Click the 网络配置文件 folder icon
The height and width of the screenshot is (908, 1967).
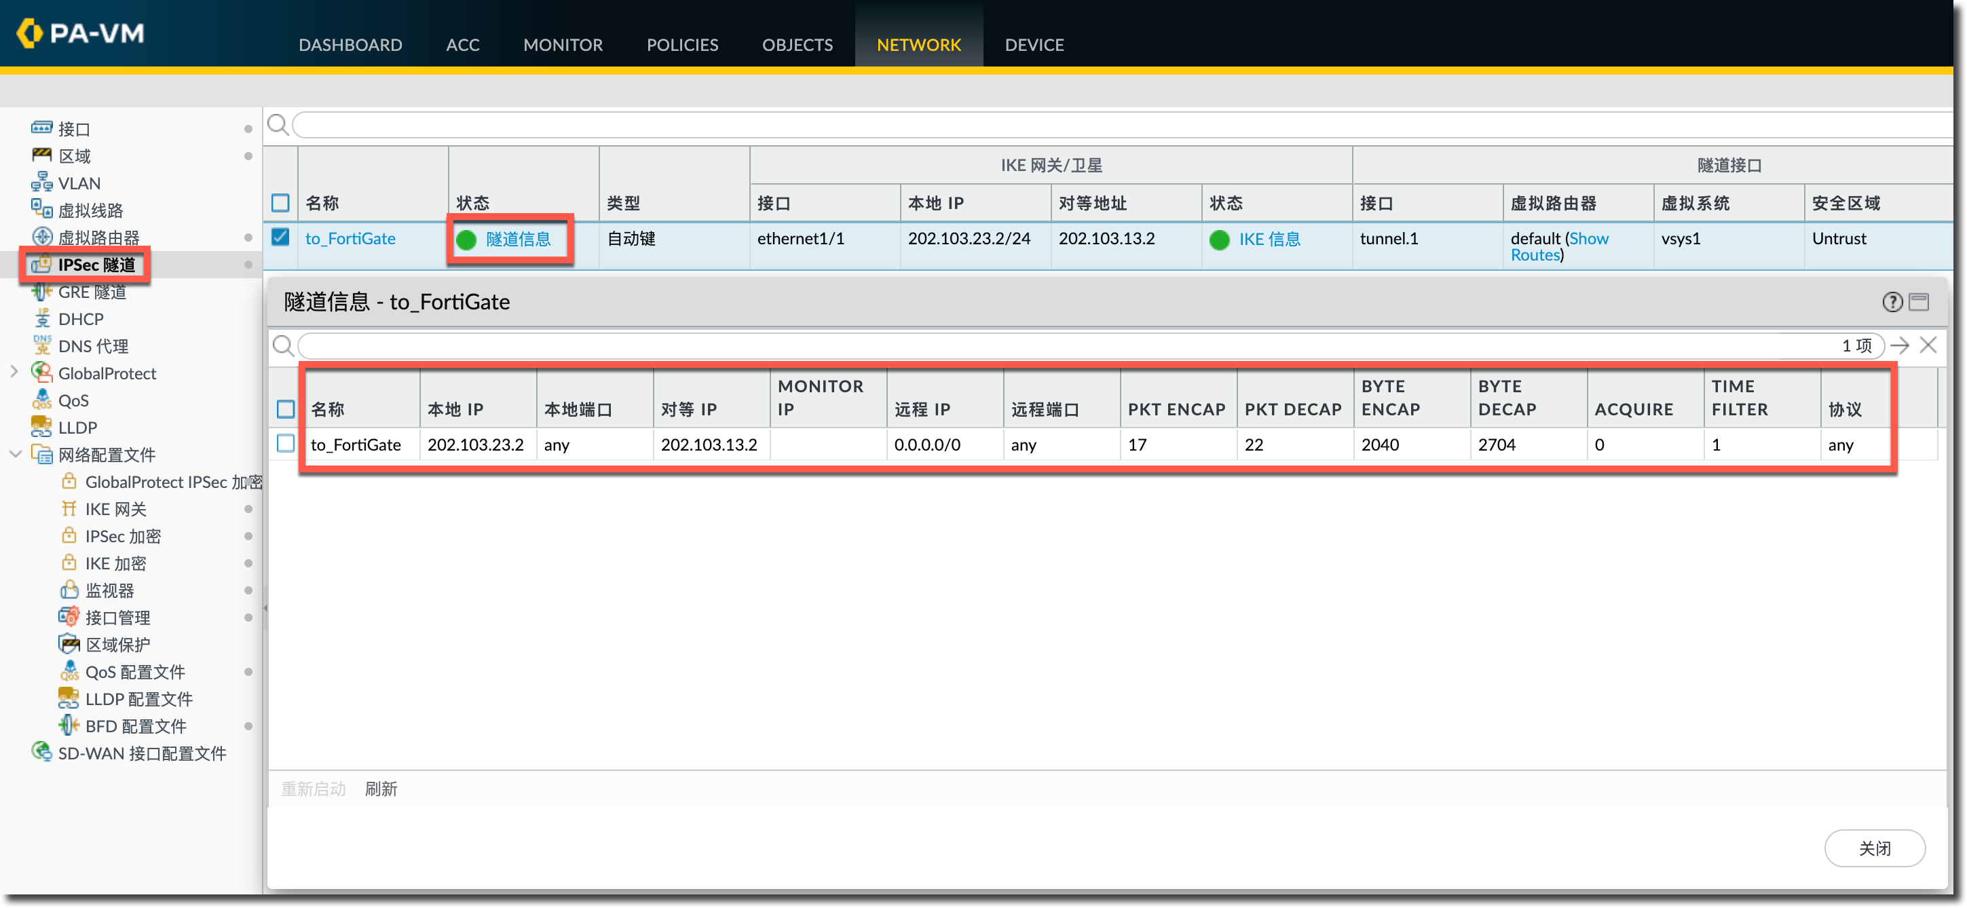[41, 453]
